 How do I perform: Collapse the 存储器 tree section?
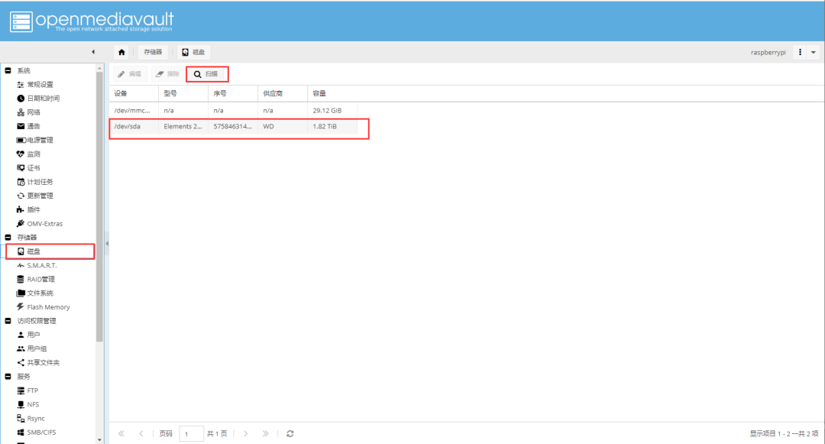tap(8, 237)
